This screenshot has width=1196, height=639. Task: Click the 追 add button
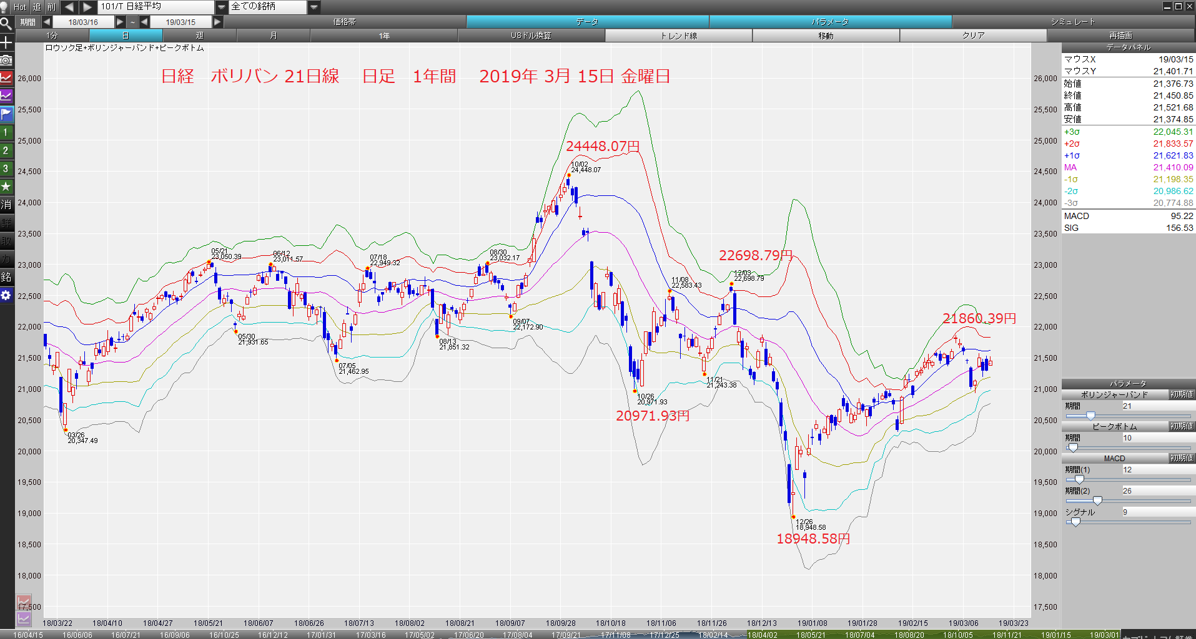click(x=37, y=7)
